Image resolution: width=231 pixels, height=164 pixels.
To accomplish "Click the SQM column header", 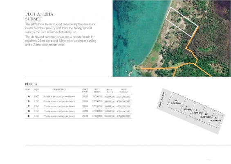I will [x=36, y=89].
